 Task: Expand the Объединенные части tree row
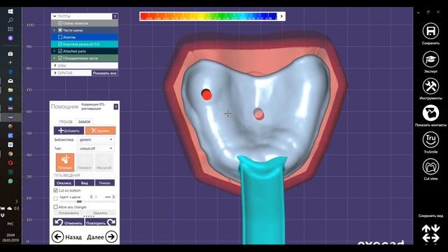click(55, 58)
